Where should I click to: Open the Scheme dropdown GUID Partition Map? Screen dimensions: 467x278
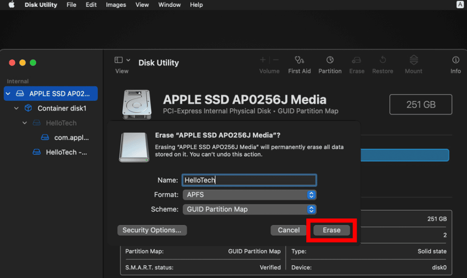[x=249, y=209]
